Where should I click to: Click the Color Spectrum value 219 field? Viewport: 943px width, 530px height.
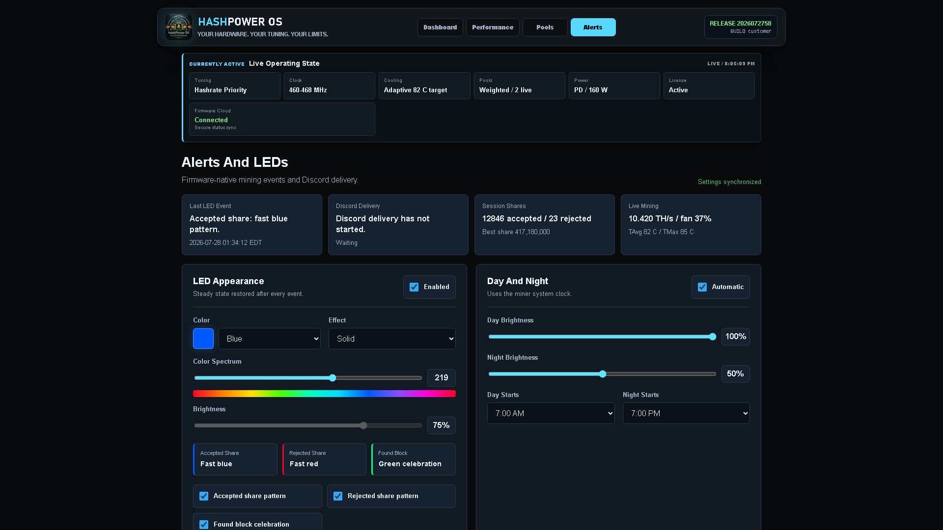pos(442,378)
